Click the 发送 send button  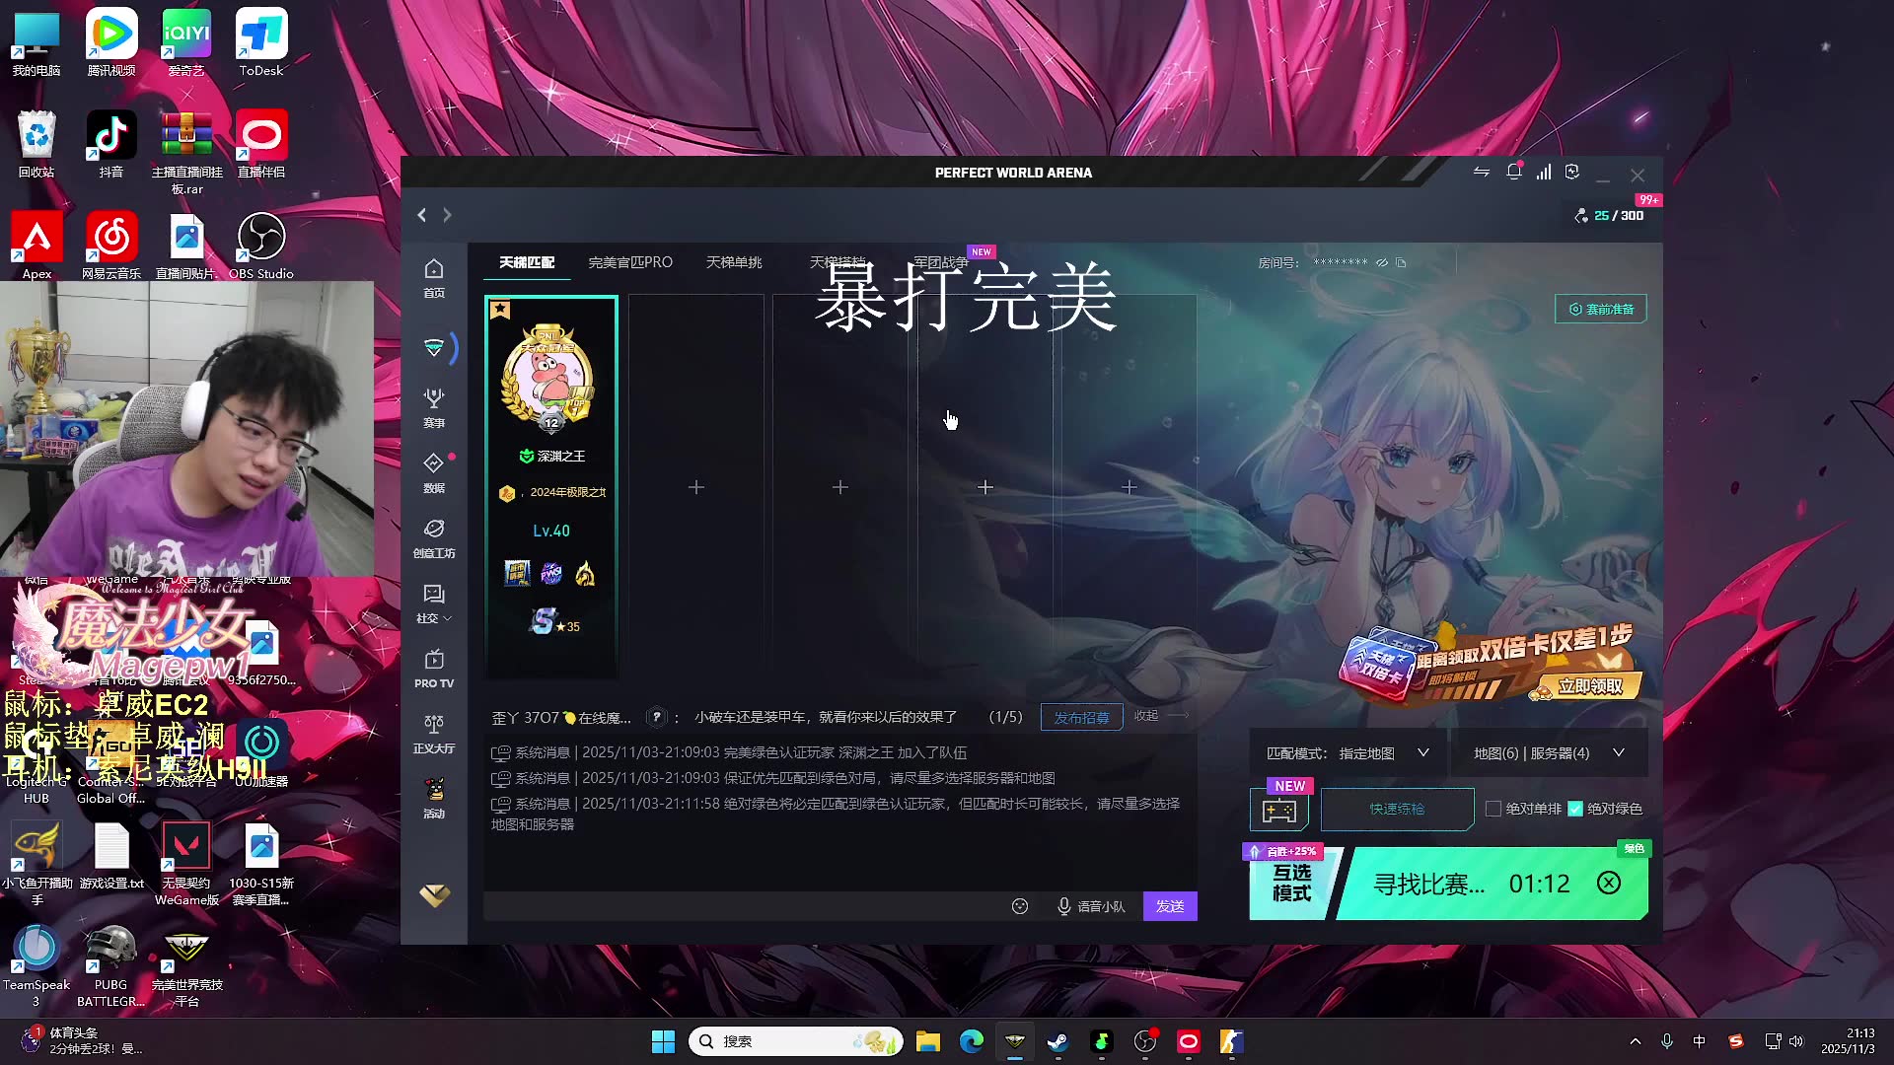(x=1170, y=906)
